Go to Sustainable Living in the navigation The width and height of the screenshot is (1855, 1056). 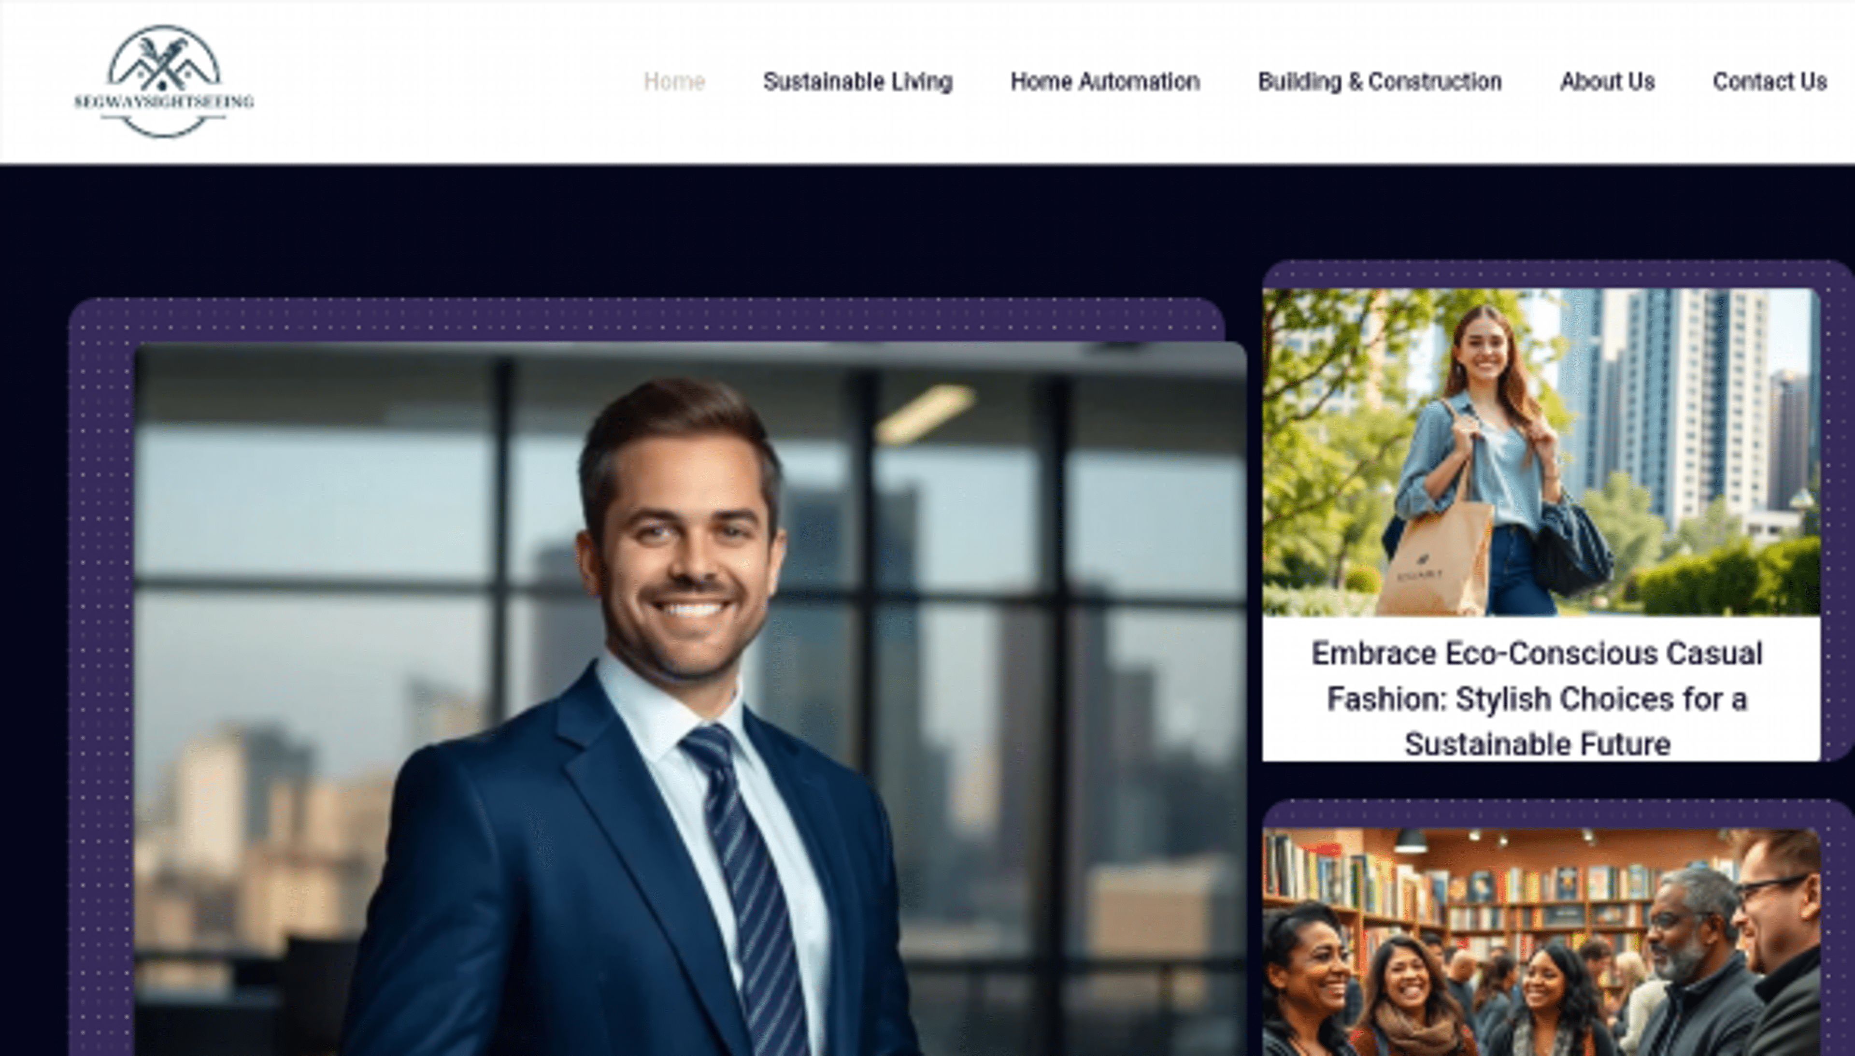coord(857,81)
